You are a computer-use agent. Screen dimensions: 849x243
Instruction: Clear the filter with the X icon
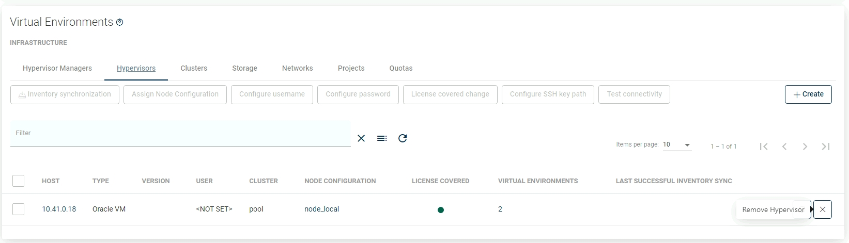[361, 138]
